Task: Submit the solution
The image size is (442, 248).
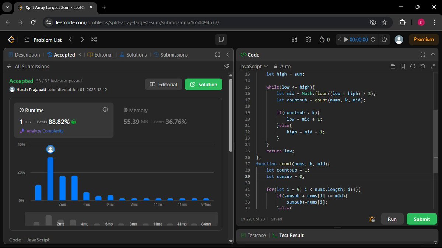Action: tap(422, 219)
